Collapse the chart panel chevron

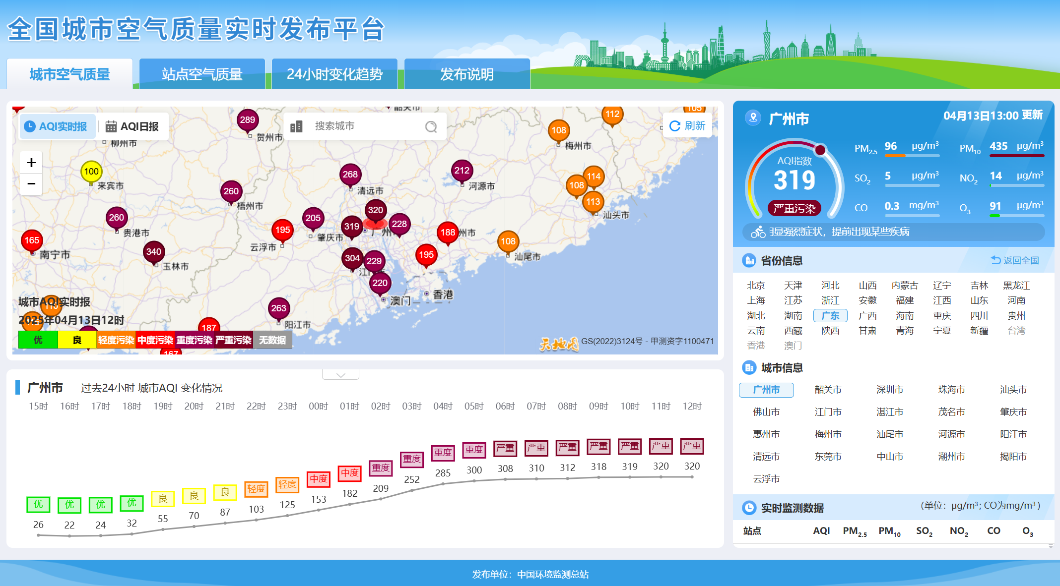(340, 375)
